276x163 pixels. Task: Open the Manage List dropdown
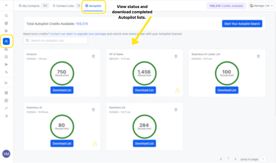(x=261, y=6)
